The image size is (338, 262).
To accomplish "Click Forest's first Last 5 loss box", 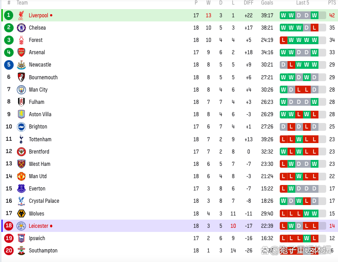I will (x=283, y=40).
